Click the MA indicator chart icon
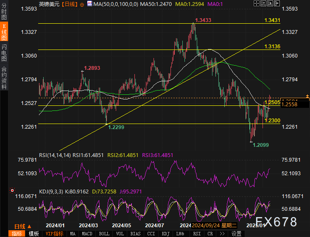This screenshot has height=237, width=310. pyautogui.click(x=89, y=4)
